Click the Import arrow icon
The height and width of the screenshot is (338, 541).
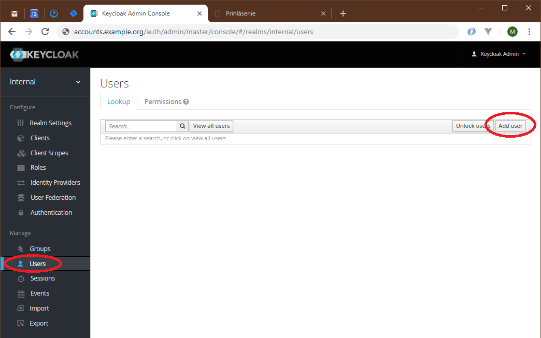point(21,308)
